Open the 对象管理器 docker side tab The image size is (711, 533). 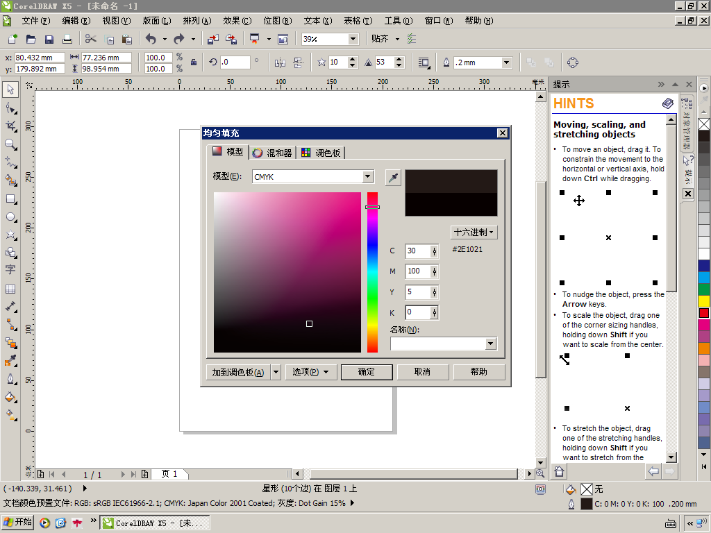tap(687, 124)
